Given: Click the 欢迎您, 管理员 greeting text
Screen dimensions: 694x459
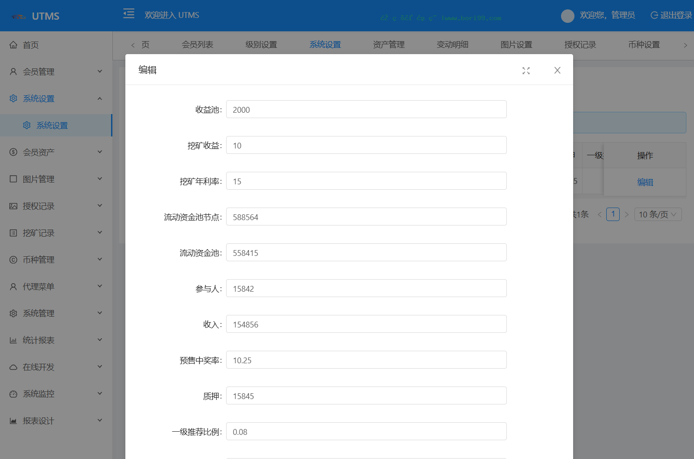Looking at the screenshot, I should pos(607,15).
